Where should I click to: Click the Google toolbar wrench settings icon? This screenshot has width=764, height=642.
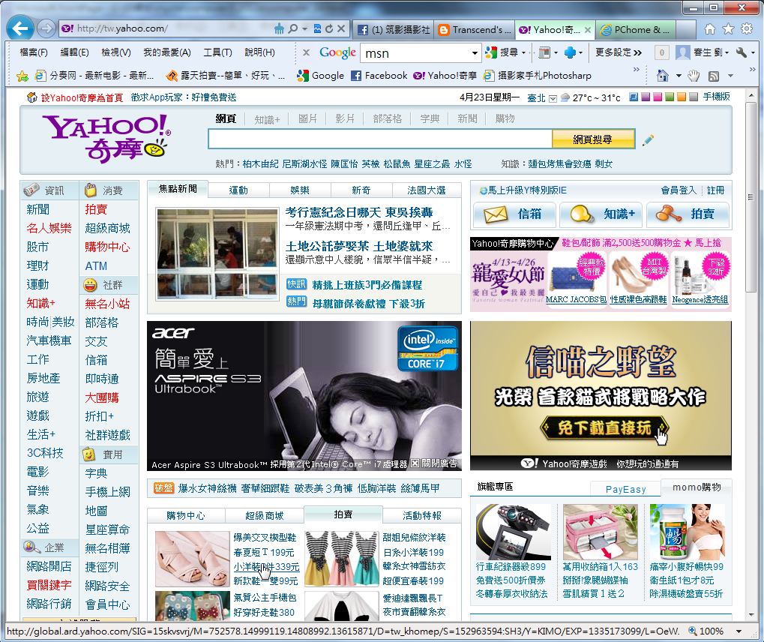click(742, 52)
